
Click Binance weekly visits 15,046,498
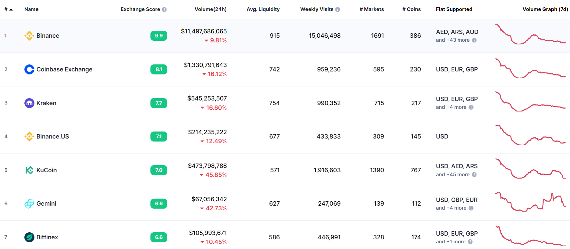tap(325, 36)
